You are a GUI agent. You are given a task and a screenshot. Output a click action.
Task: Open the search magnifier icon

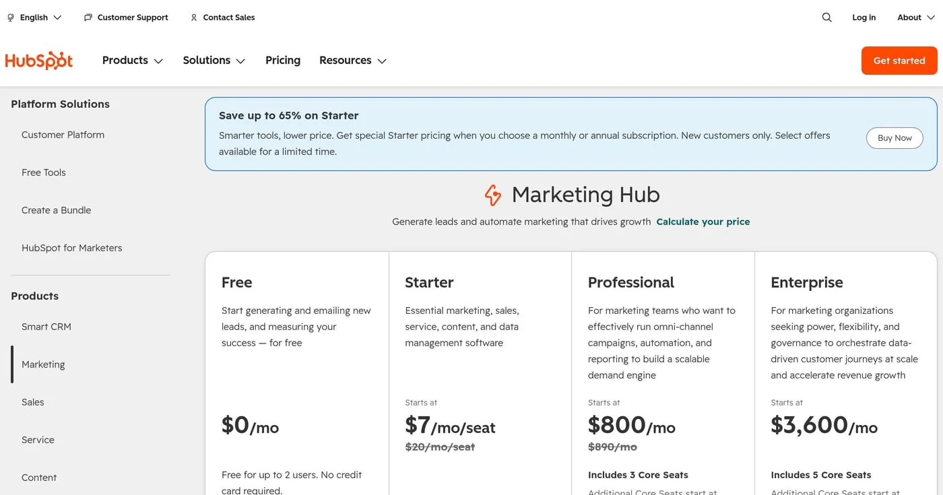tap(827, 18)
